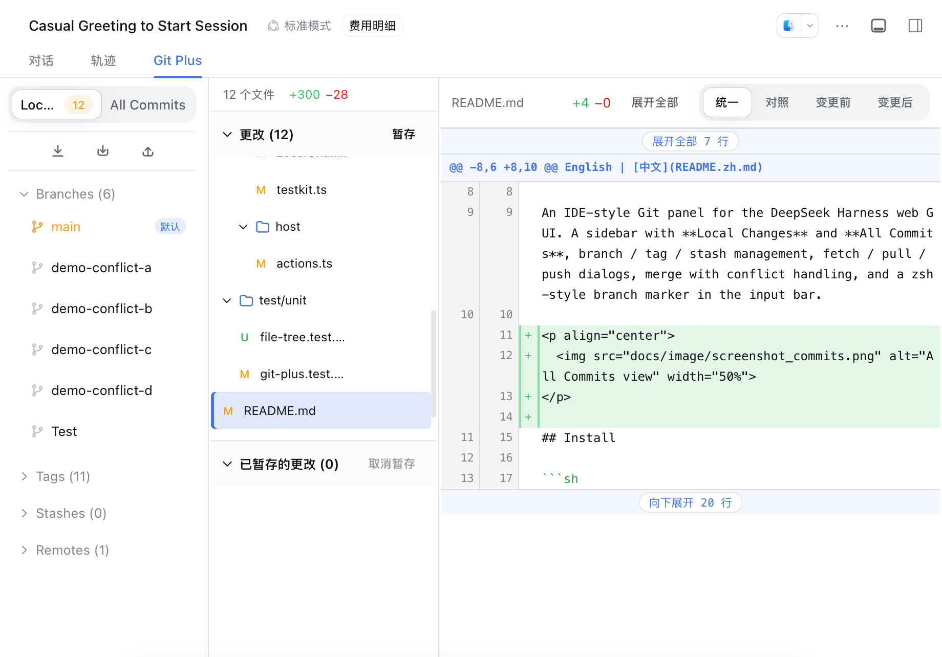Screen dimensions: 942x657
Task: Click the host folder icon
Action: click(x=263, y=227)
